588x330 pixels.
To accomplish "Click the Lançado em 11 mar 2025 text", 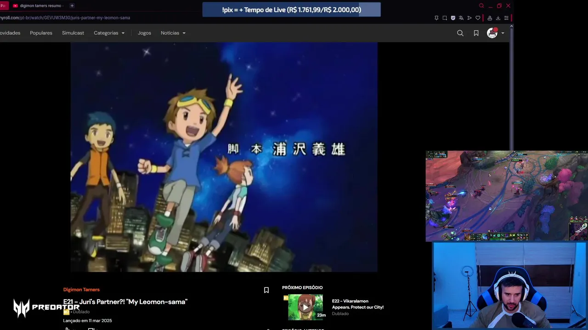I will coord(87,320).
